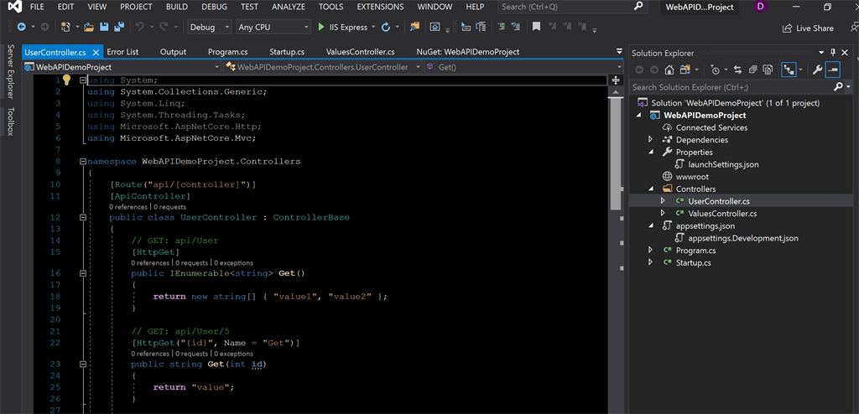Image resolution: width=859 pixels, height=414 pixels.
Task: Expand UserController.cs node in Solution Explorer
Action: 663,201
